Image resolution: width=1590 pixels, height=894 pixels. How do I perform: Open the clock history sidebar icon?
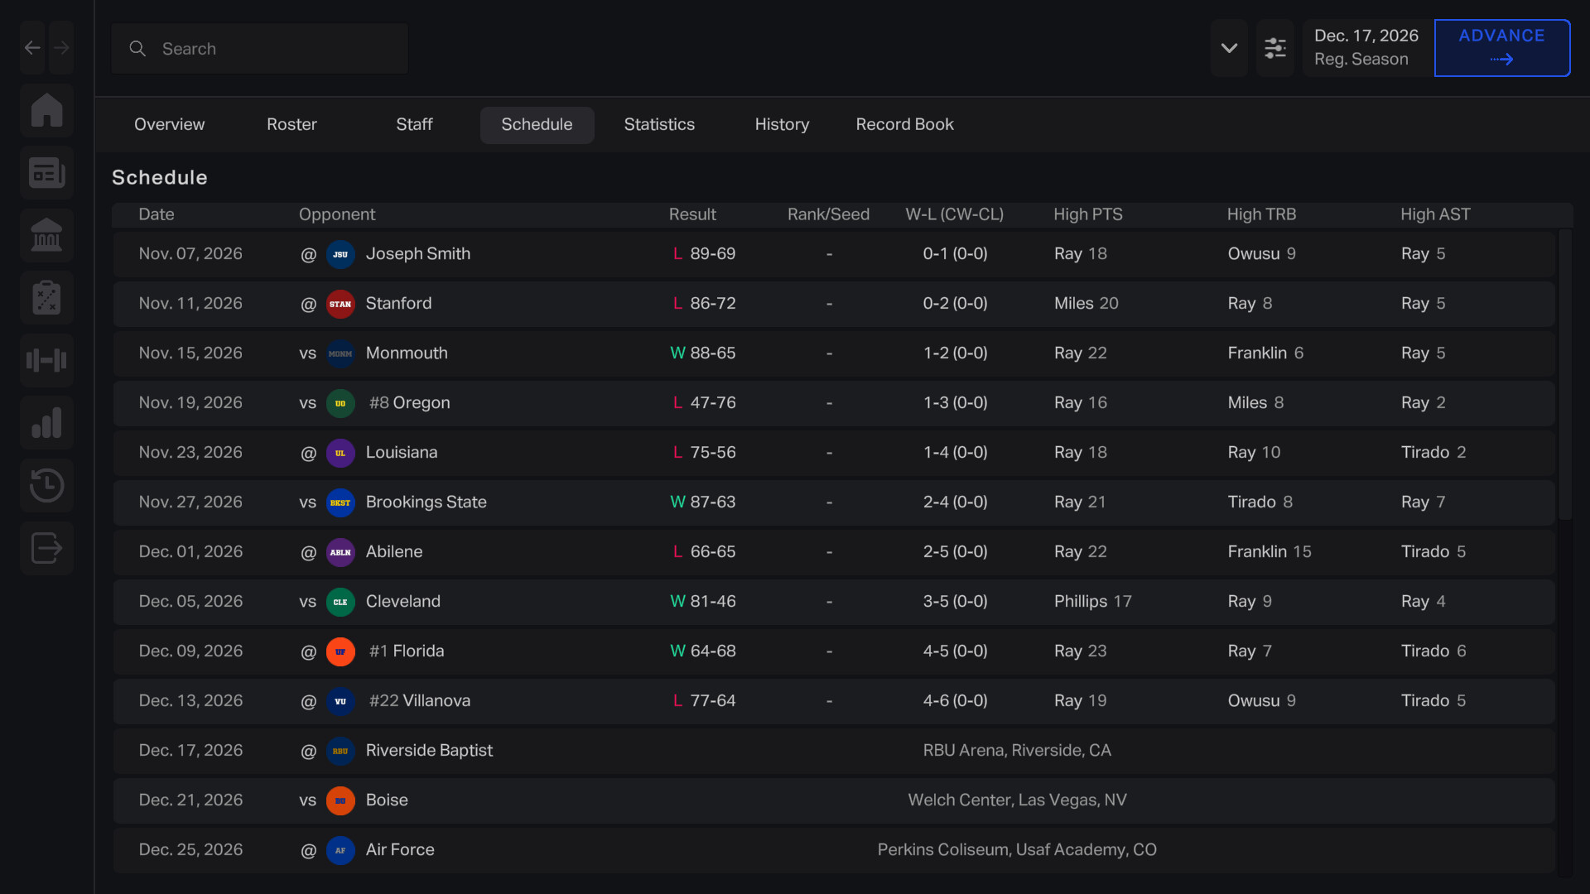click(46, 485)
